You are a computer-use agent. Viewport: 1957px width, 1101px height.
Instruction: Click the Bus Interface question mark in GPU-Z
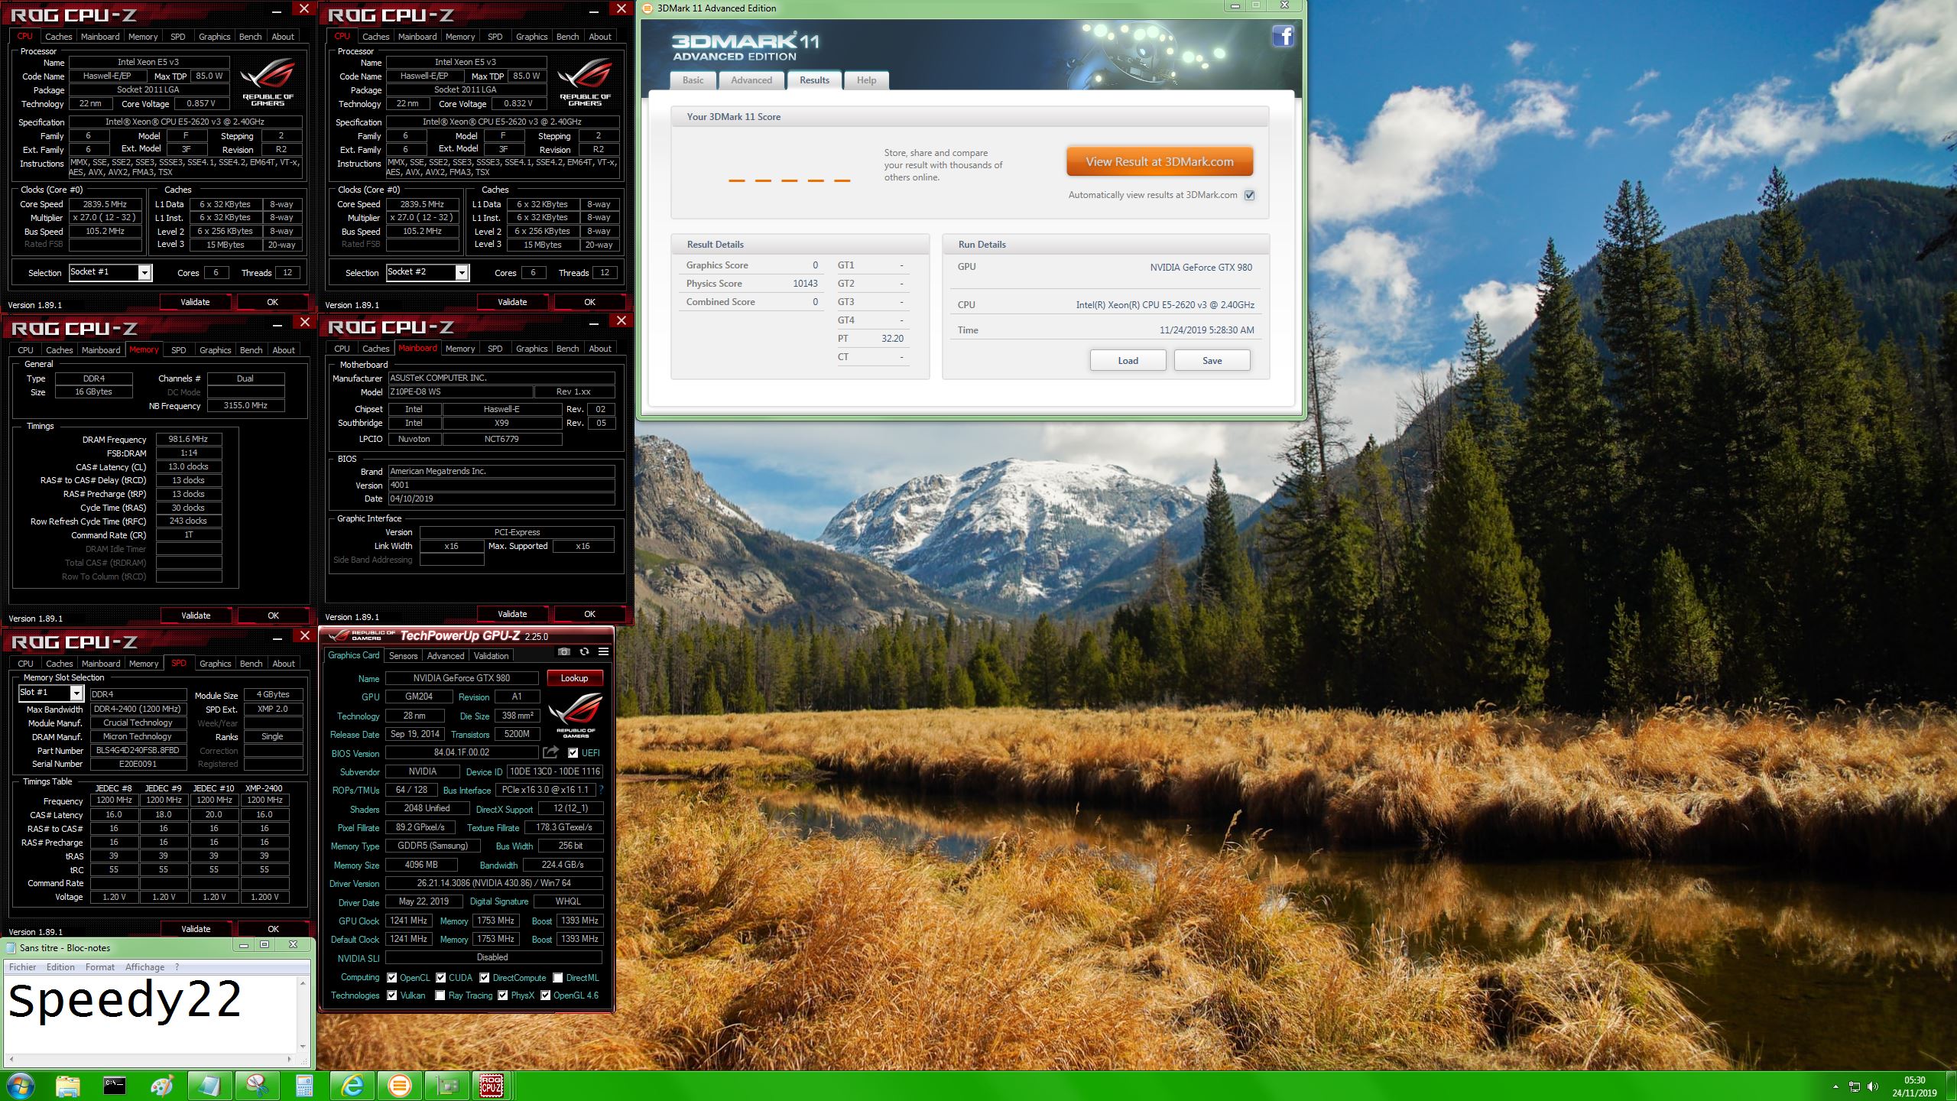tap(602, 790)
